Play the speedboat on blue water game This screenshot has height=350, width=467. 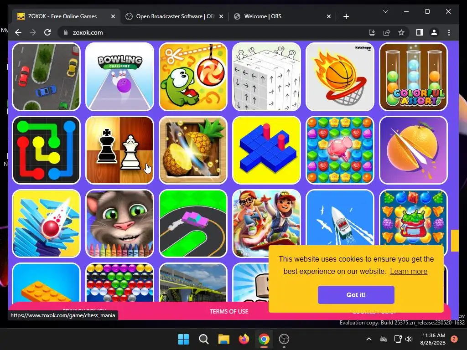340,217
